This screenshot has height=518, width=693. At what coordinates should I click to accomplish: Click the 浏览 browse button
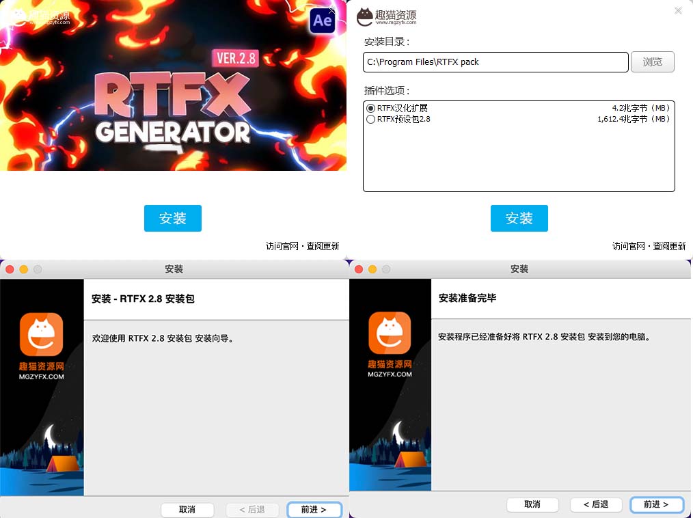click(653, 62)
